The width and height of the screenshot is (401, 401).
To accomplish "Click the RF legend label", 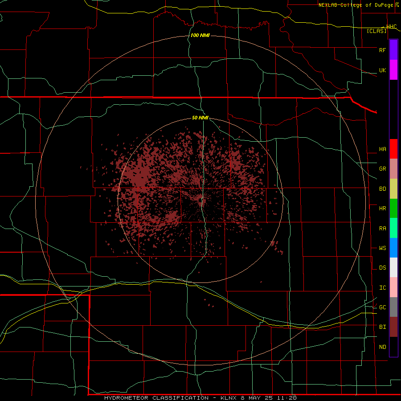I will [x=382, y=50].
